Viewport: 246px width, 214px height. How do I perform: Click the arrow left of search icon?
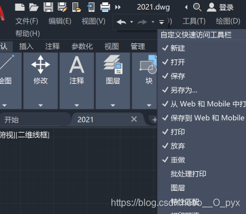186,7
